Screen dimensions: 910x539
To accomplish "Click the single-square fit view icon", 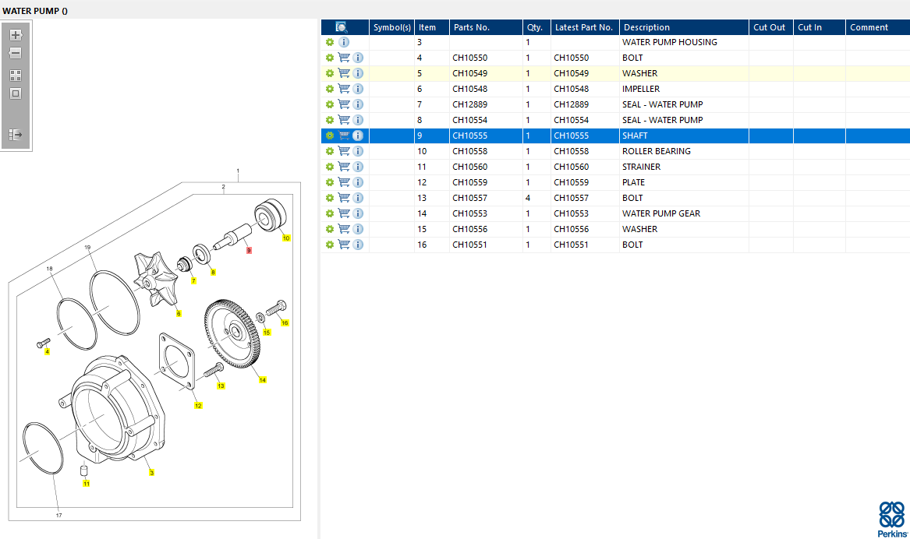I will point(16,93).
